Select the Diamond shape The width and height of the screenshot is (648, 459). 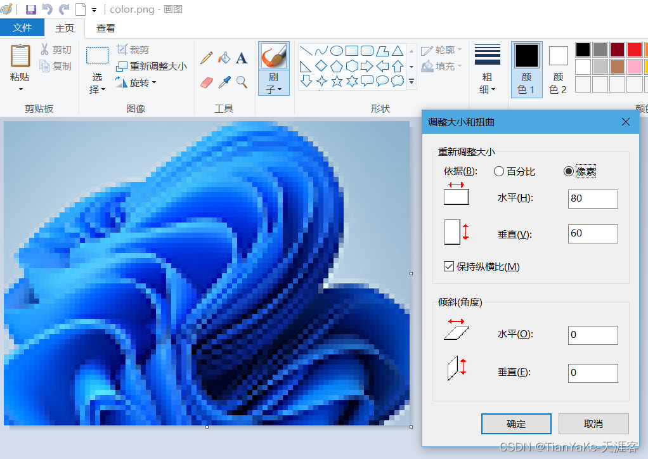click(321, 66)
